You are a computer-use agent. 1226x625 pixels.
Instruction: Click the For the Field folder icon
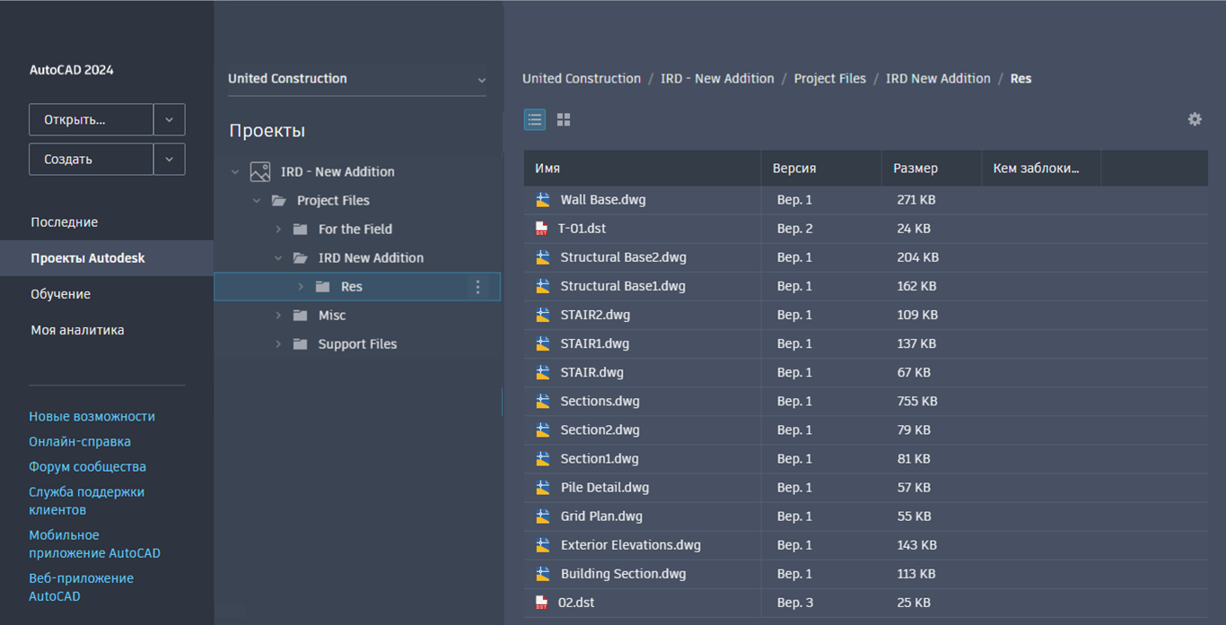(301, 230)
